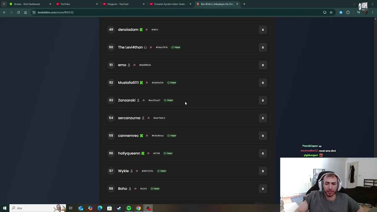This screenshot has height=212, width=377.
Task: Click the Google badge next to The Levi4than
Action: coord(145,47)
